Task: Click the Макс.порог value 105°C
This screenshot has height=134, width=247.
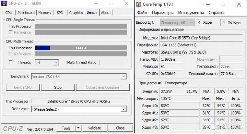Action: [x=179, y=99]
